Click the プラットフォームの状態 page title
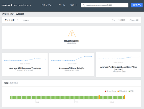Image resolution: width=144 pixels, height=109 pixels. [x=13, y=14]
